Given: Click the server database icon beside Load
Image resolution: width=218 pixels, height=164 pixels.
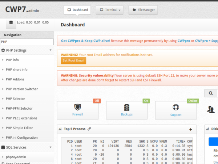Looking at the screenshot, I should (x=11, y=22).
